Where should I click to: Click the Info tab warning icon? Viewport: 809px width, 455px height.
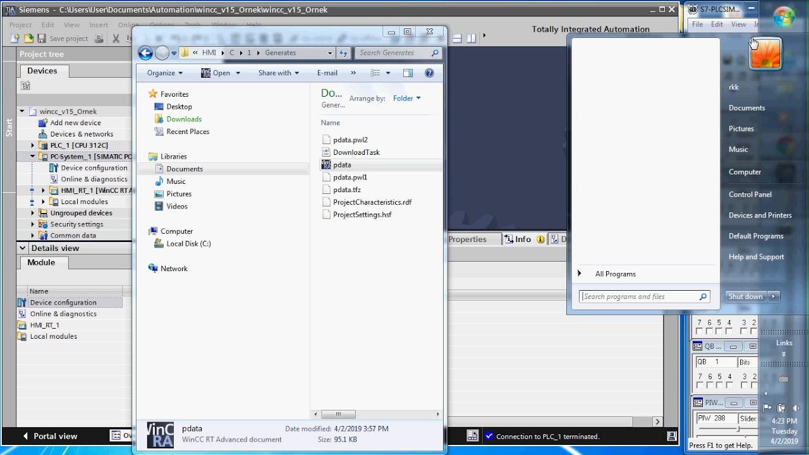click(540, 240)
